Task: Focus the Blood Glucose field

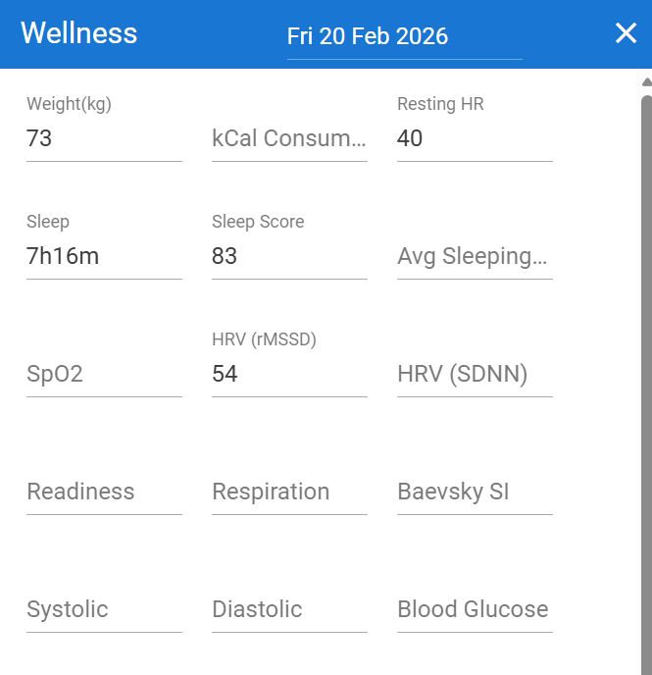Action: 475,609
